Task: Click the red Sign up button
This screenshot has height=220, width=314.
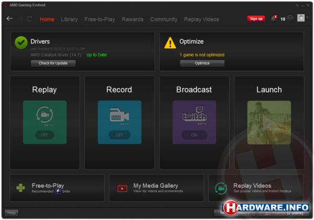Action: [x=256, y=19]
